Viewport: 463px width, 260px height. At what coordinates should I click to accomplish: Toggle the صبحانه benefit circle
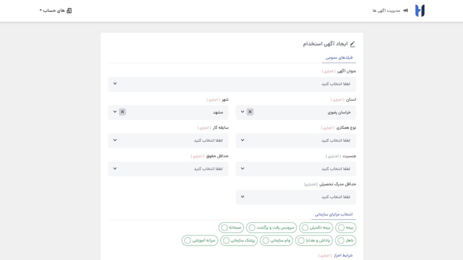[x=224, y=227]
